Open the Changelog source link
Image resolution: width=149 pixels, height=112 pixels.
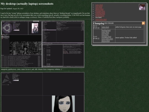(x=106, y=23)
